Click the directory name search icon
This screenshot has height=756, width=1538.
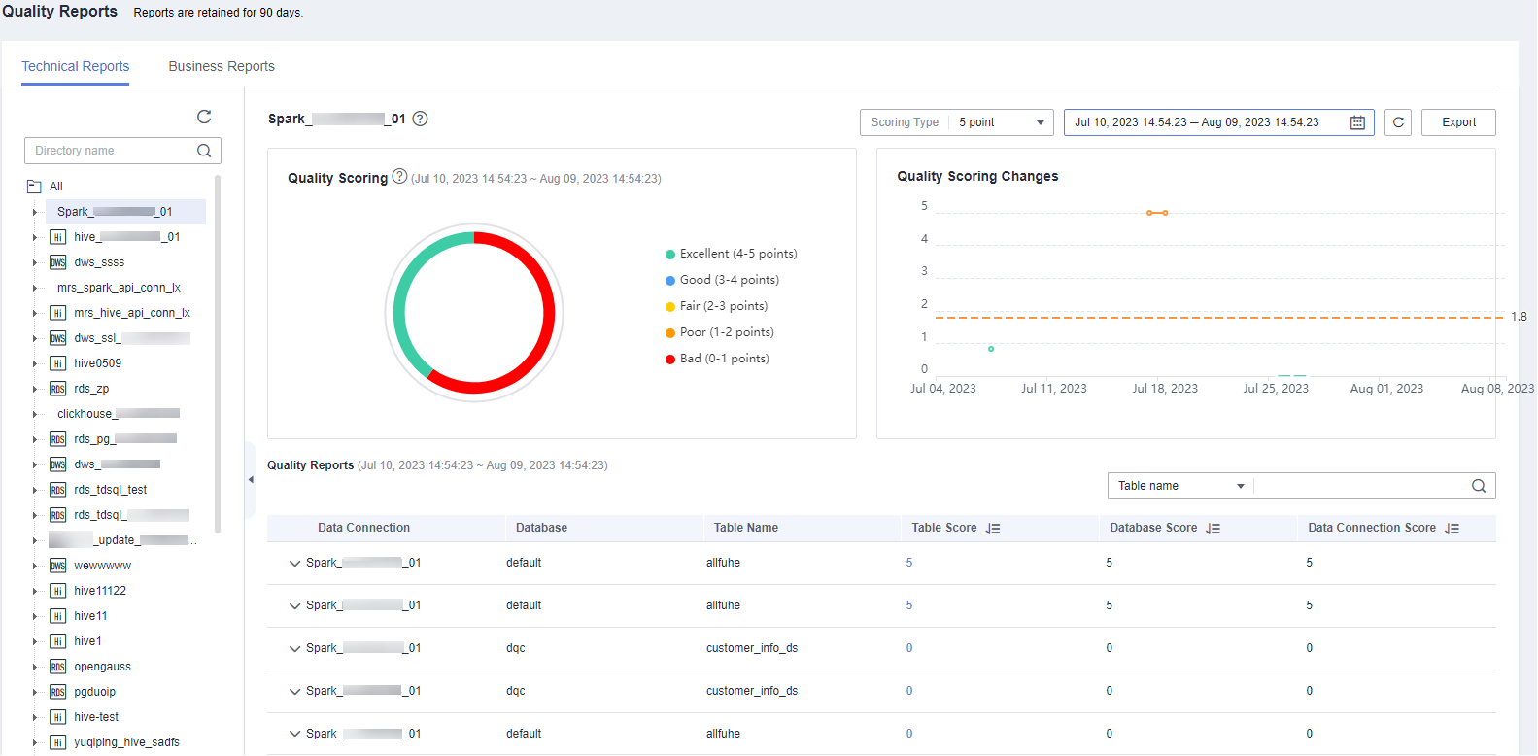pos(204,151)
